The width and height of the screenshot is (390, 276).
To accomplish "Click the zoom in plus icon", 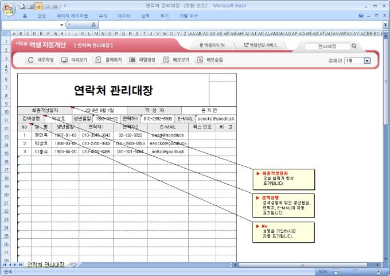I will point(379,271).
